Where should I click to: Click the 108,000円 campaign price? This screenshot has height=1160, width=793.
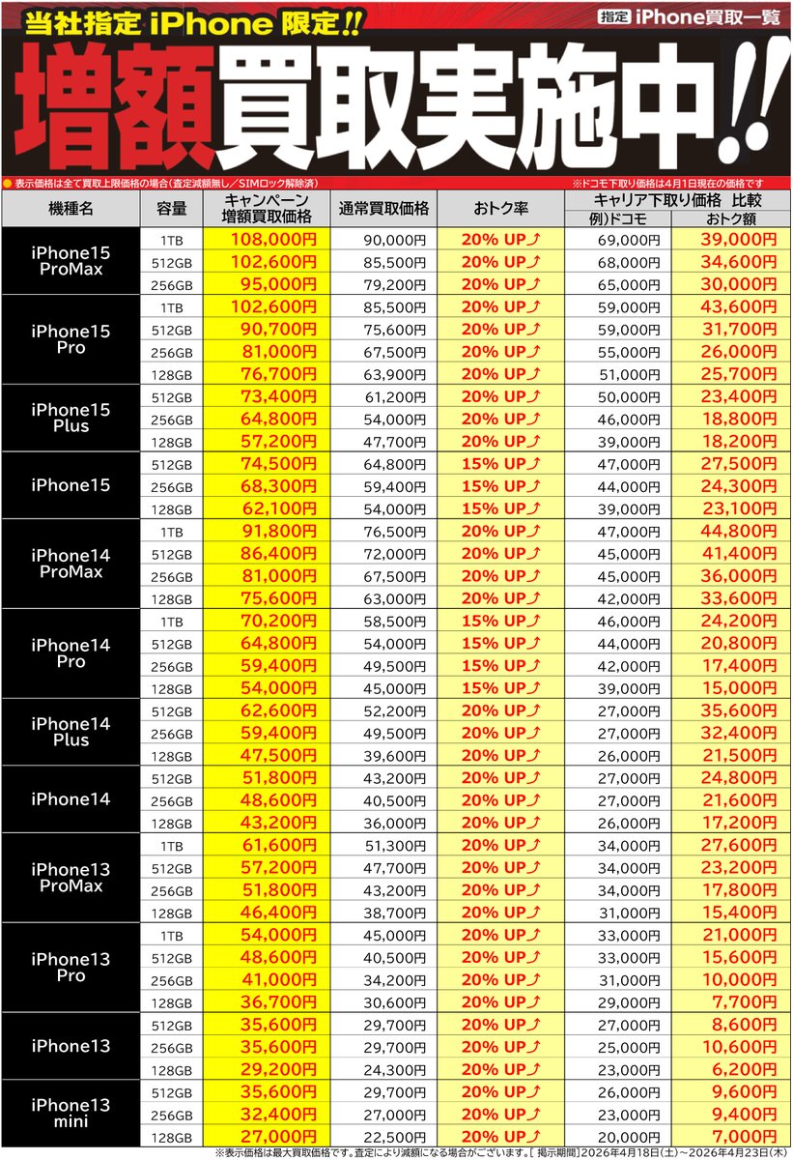(275, 239)
